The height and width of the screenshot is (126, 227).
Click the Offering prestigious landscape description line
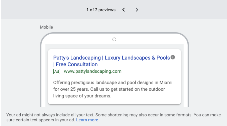(113, 82)
